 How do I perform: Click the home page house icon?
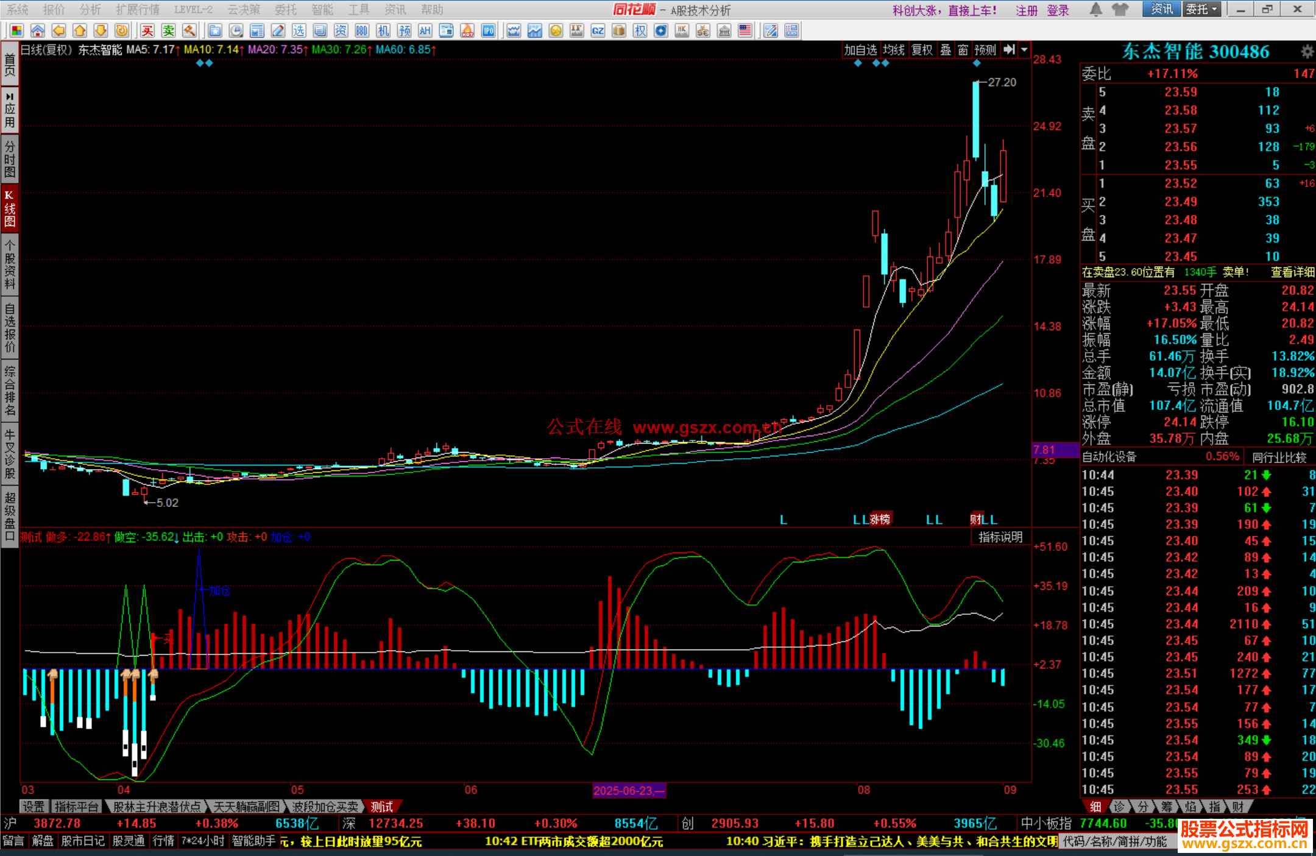coord(37,30)
